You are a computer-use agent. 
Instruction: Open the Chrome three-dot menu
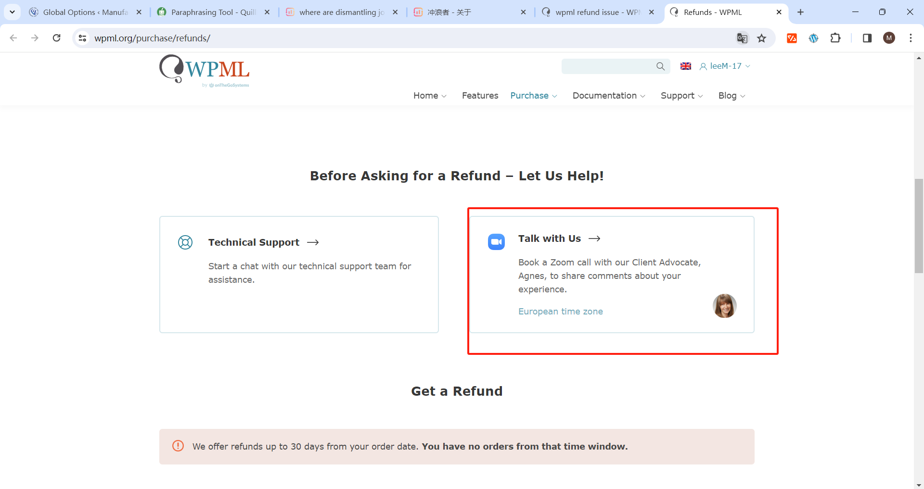(911, 38)
